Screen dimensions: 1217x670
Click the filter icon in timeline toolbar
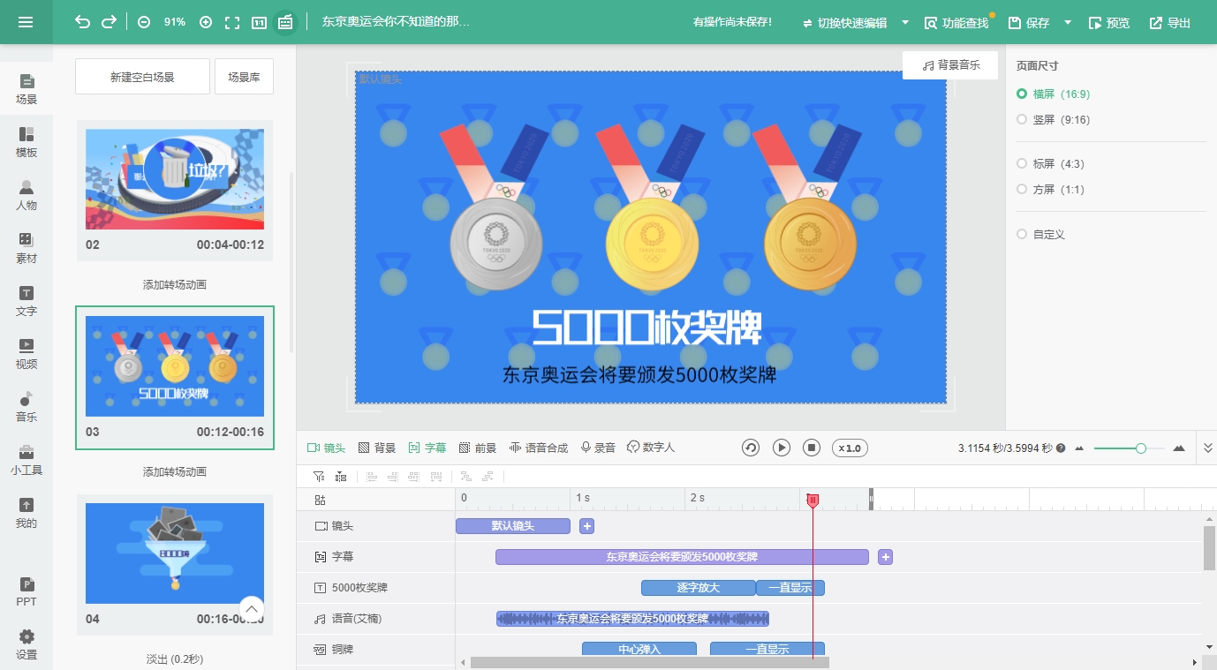coord(319,477)
